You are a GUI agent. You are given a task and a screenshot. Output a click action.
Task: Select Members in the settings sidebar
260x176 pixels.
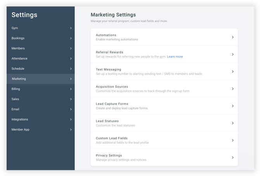pyautogui.click(x=18, y=49)
